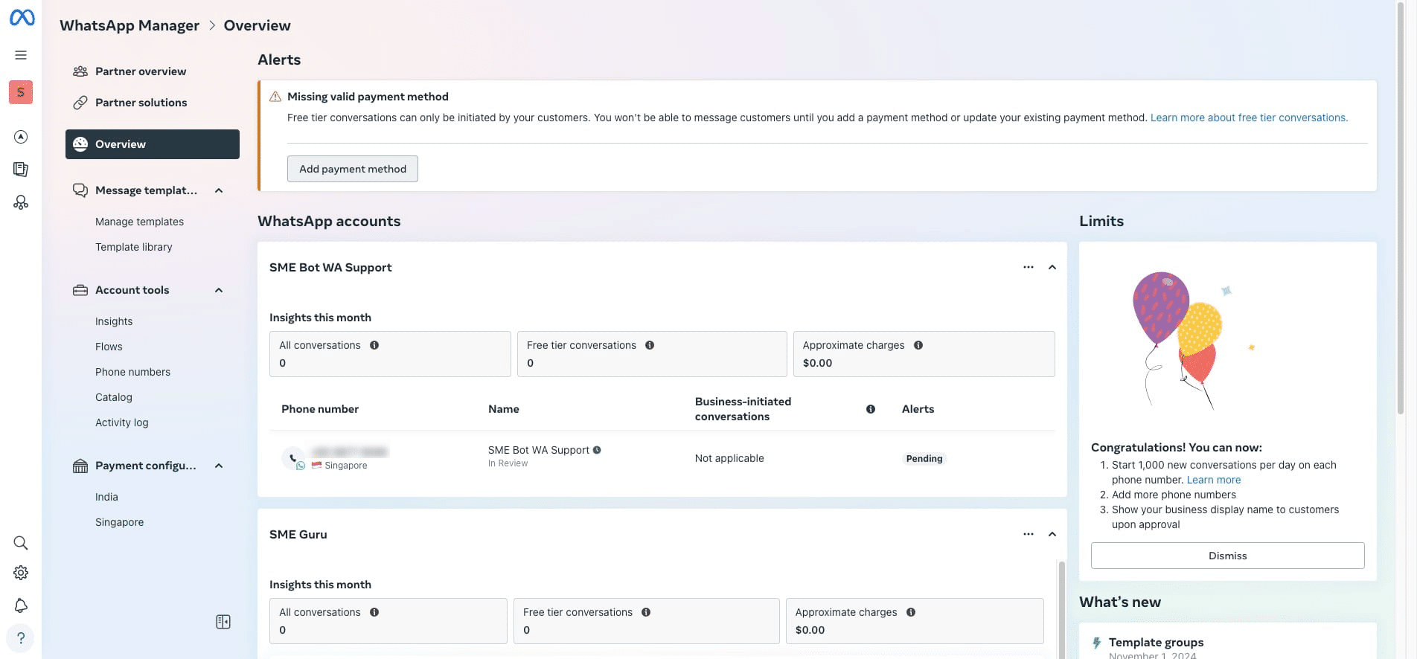Viewport: 1417px width, 659px height.
Task: Open more options for SME Guru account
Action: (x=1029, y=534)
